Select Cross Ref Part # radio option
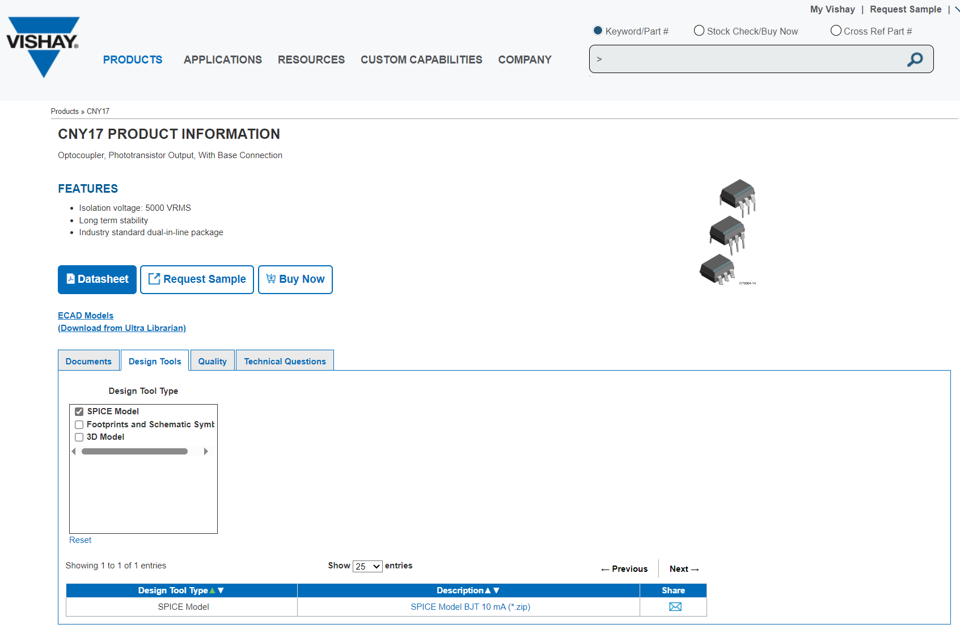 pos(836,31)
